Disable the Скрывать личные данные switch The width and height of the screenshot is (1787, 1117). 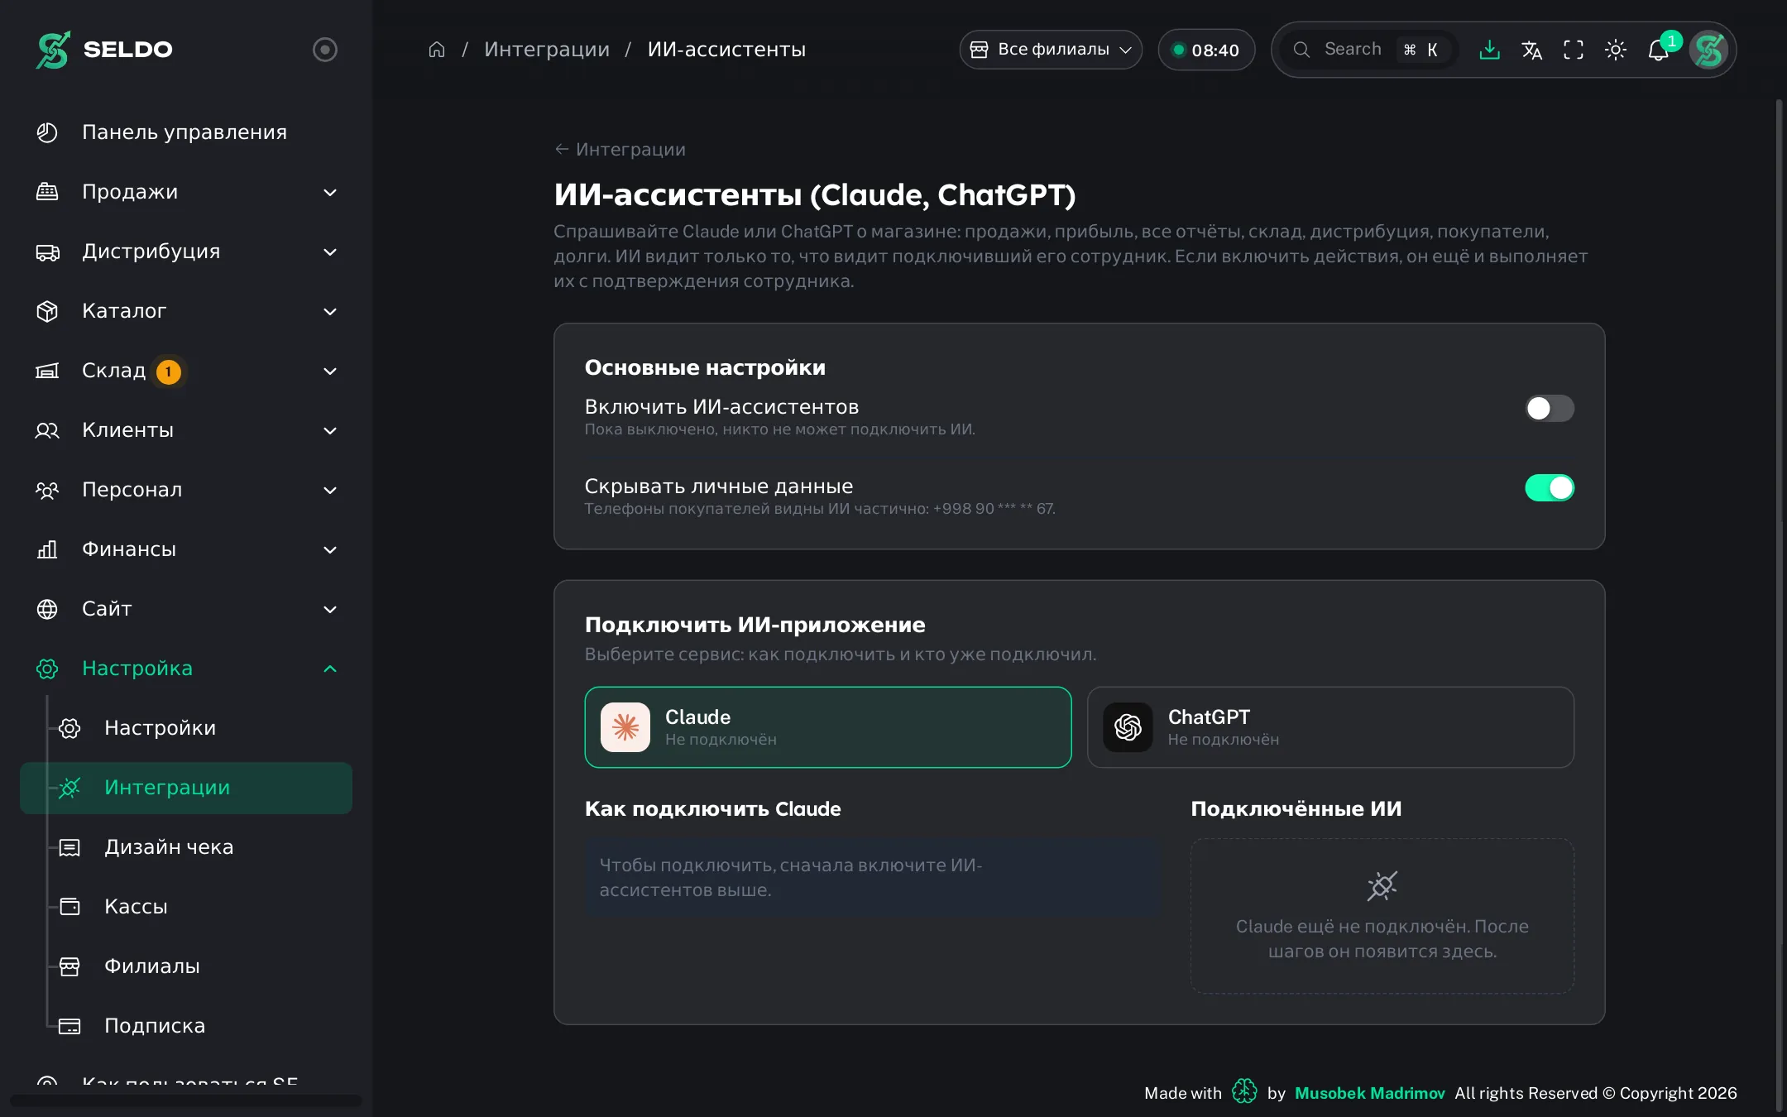(1550, 487)
